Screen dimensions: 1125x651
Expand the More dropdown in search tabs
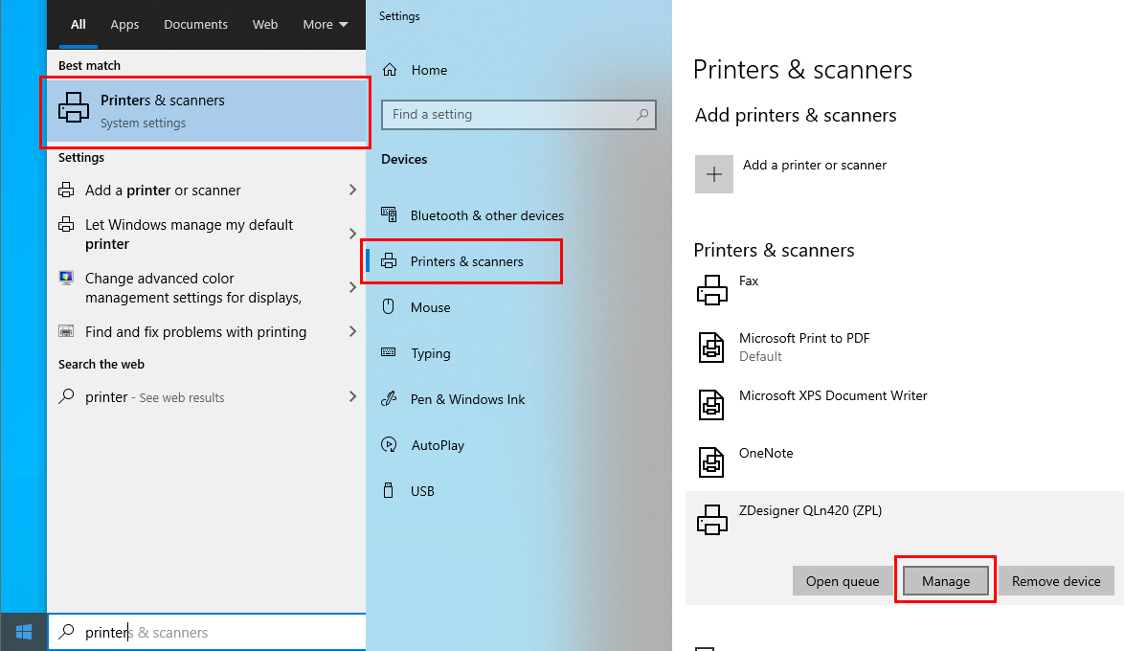tap(325, 25)
